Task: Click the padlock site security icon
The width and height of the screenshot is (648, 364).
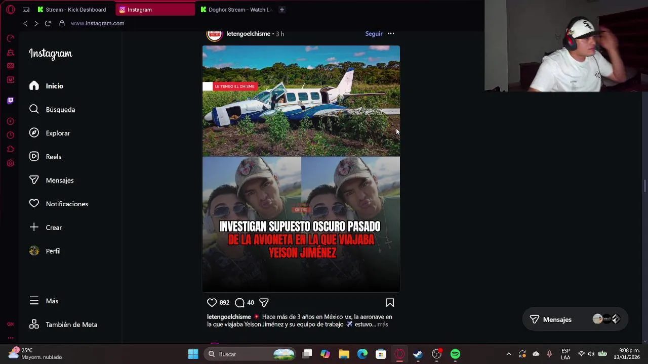Action: tap(62, 23)
